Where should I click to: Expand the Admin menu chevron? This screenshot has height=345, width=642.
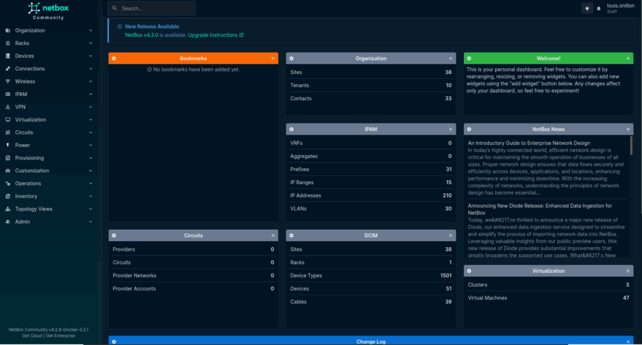(x=90, y=222)
